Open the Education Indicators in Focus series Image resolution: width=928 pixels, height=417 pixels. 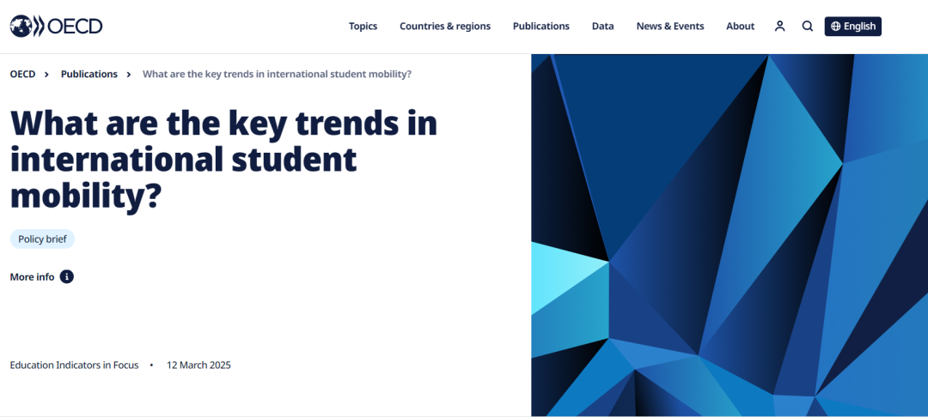coord(74,366)
